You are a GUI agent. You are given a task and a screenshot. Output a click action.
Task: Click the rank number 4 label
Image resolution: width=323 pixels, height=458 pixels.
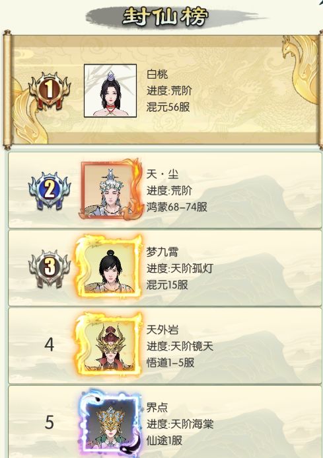pyautogui.click(x=50, y=345)
